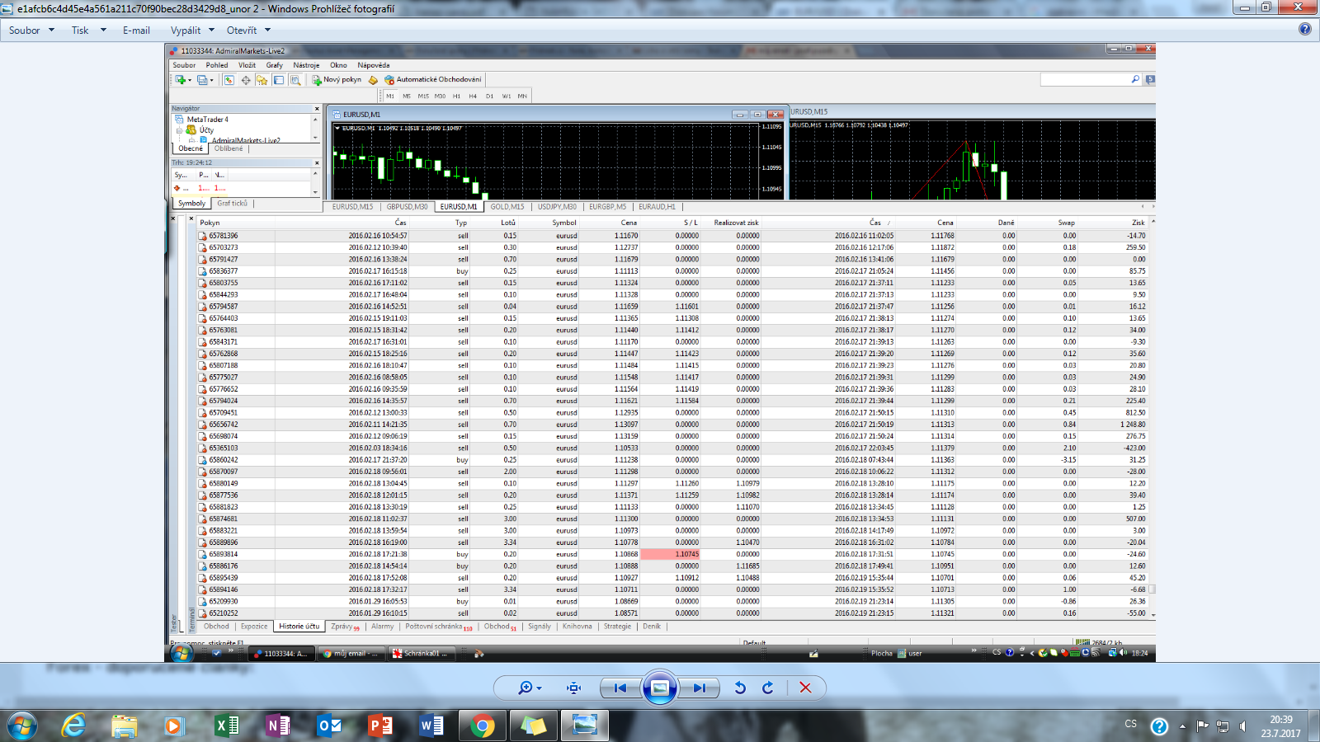
Task: Open the Nástroje menu in MetaTrader
Action: point(306,65)
